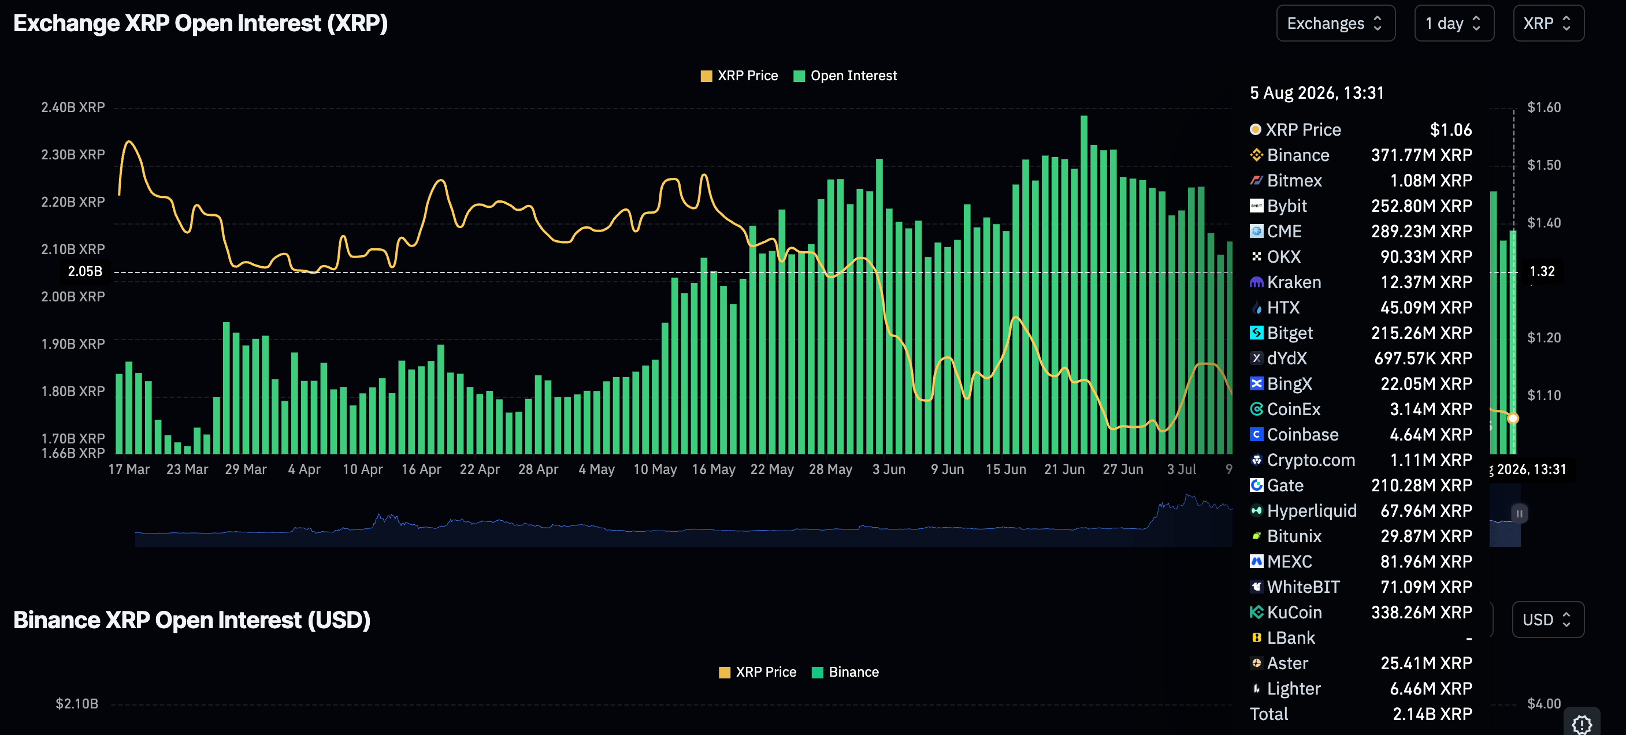The image size is (1626, 735).
Task: Open the Exchanges dropdown
Action: [x=1335, y=23]
